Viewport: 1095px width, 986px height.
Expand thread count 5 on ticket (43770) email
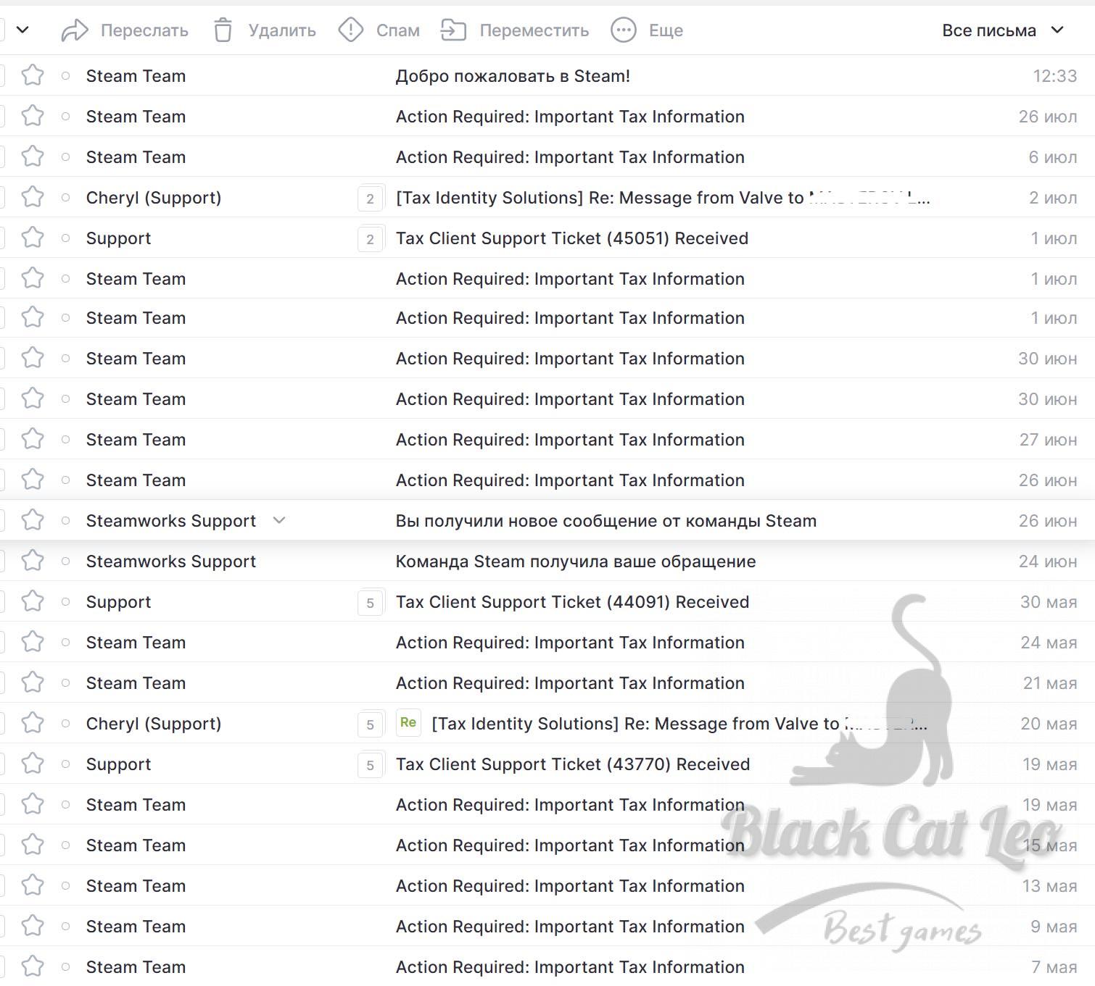coord(371,764)
